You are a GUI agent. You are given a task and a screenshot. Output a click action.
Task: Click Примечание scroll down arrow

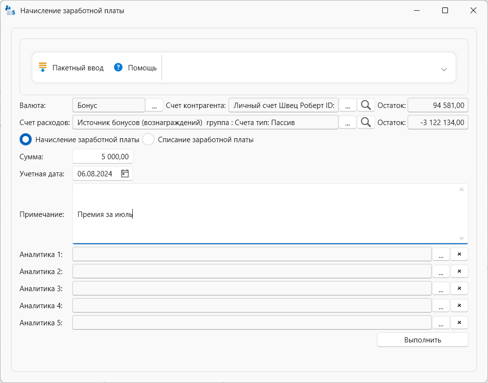pos(462,238)
